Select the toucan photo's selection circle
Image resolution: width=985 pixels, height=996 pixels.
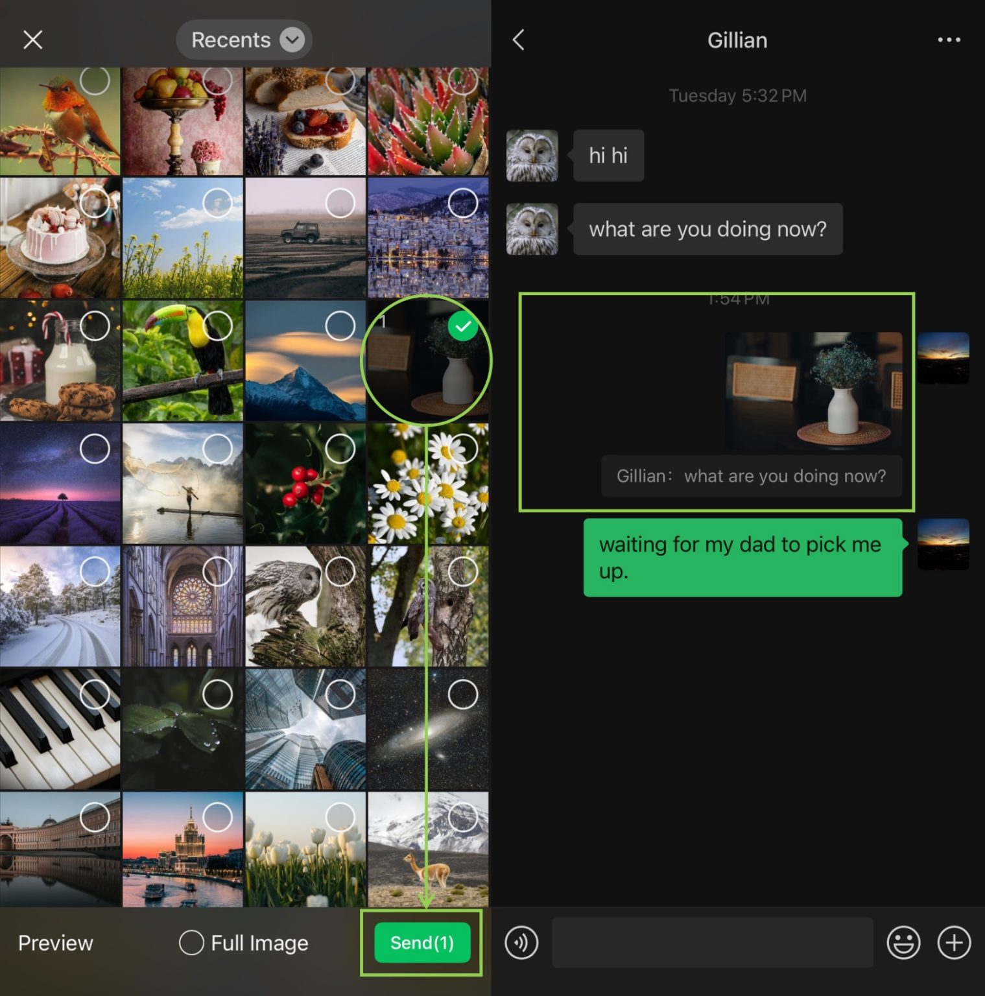click(218, 327)
